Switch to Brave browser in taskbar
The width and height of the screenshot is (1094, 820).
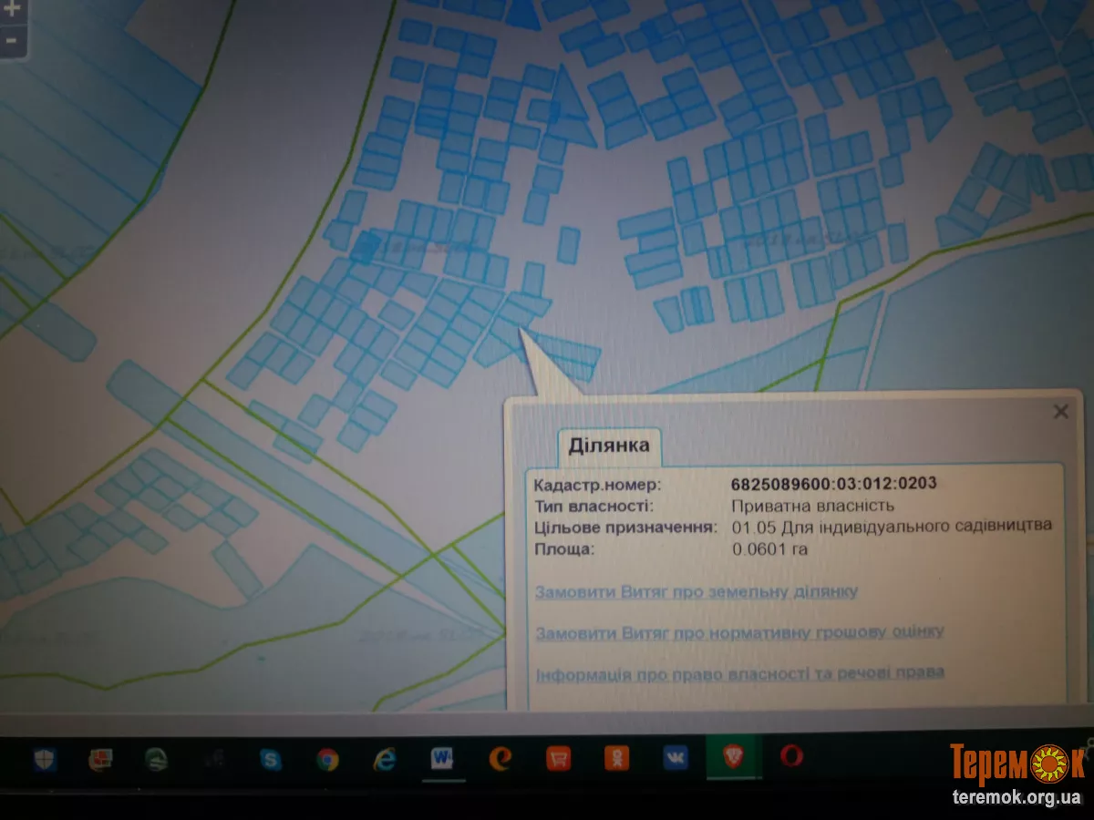733,756
